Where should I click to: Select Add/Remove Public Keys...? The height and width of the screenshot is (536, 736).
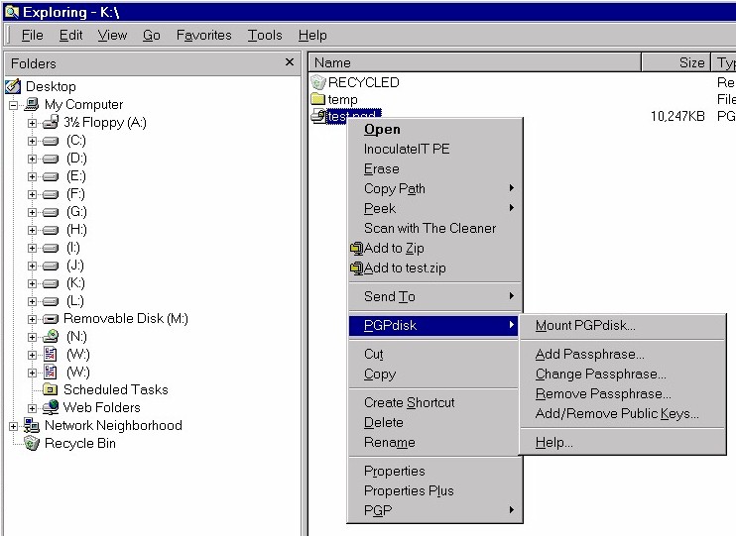tap(622, 413)
